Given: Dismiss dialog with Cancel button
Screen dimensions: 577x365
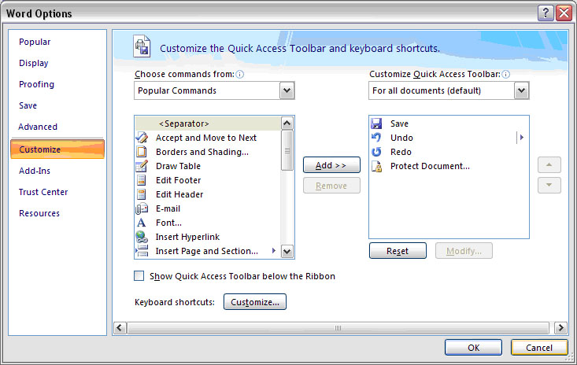Looking at the screenshot, I should [539, 348].
